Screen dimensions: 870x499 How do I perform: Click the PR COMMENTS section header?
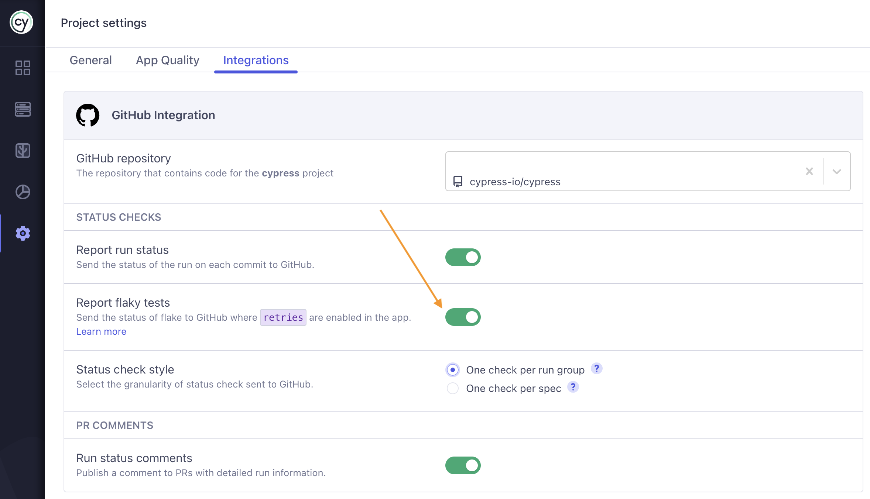coord(114,425)
